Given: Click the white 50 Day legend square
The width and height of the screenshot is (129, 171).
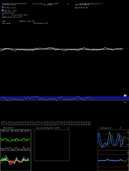Looking at the screenshot, I should point(3,7).
